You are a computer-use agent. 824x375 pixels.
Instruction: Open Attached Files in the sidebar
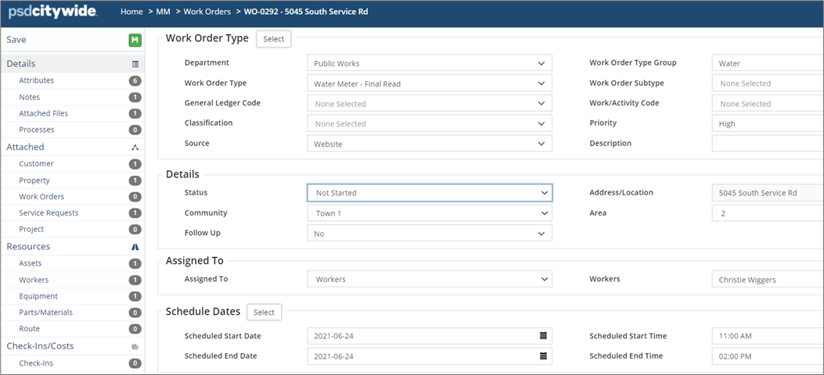click(44, 113)
